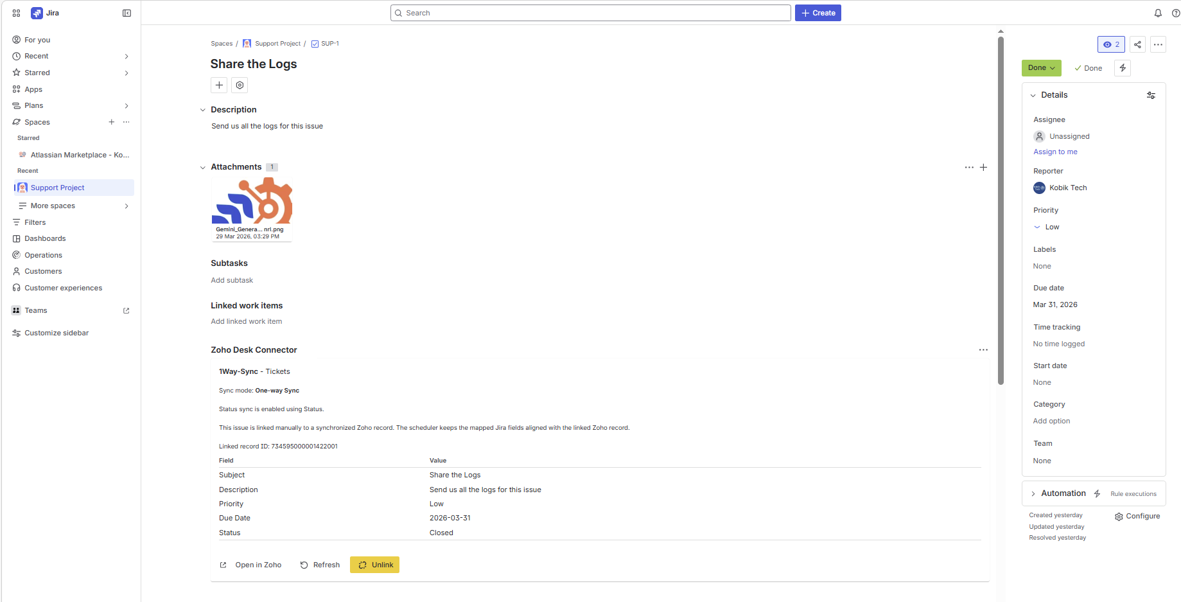Open the settings gear below the issue title
This screenshot has width=1181, height=602.
click(239, 85)
